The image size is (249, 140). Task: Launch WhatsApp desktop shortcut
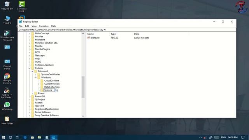7,106
